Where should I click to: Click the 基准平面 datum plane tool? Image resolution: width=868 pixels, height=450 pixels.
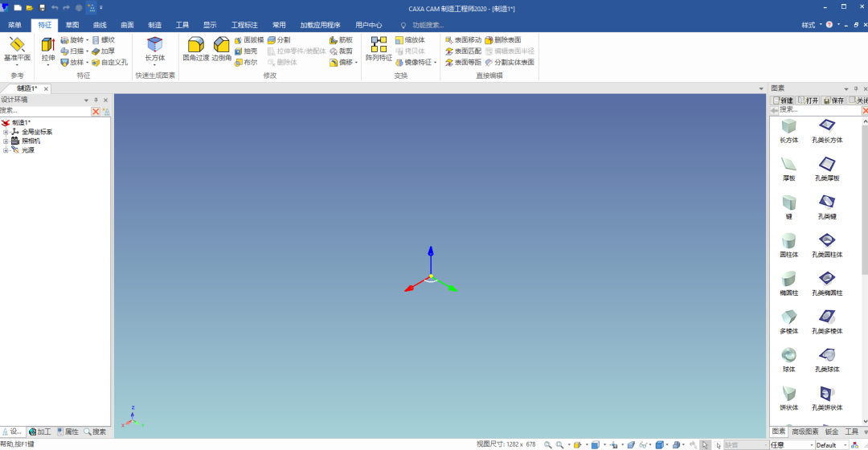tap(17, 50)
